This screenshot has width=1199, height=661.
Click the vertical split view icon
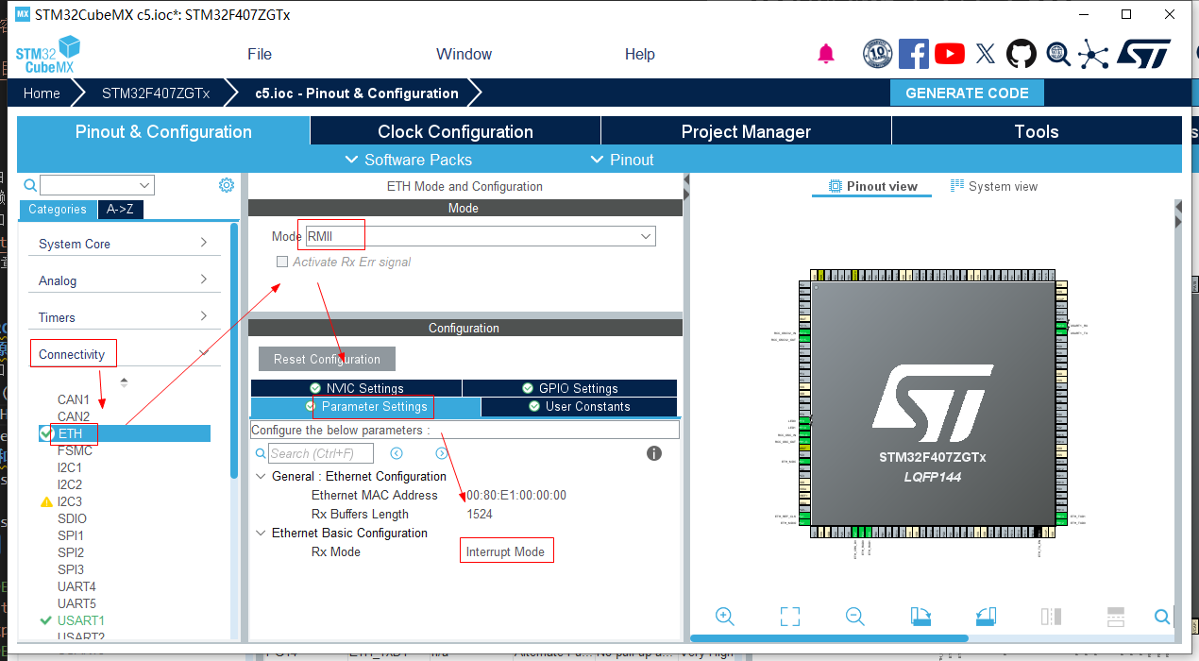pyautogui.click(x=1052, y=617)
